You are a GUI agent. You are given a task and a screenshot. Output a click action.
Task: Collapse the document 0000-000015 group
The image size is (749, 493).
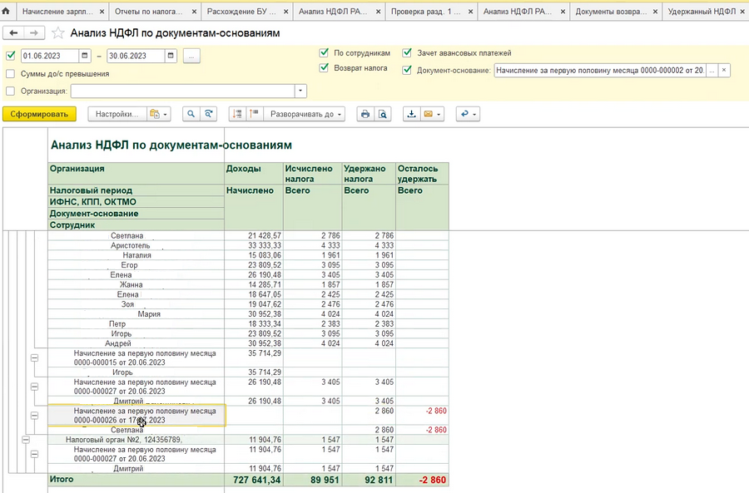[x=34, y=358]
